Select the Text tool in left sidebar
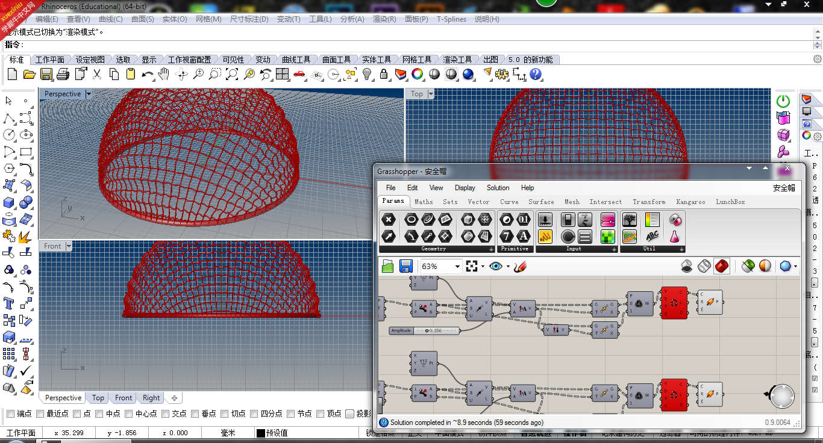 pyautogui.click(x=9, y=303)
